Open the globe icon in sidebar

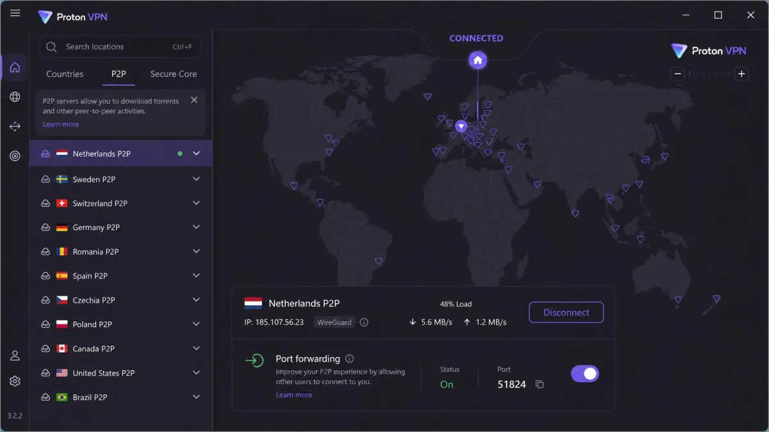pos(15,97)
